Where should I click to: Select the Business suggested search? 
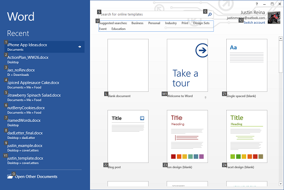(x=137, y=23)
